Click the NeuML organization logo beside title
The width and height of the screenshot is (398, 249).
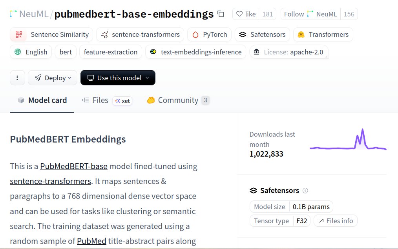[13, 14]
